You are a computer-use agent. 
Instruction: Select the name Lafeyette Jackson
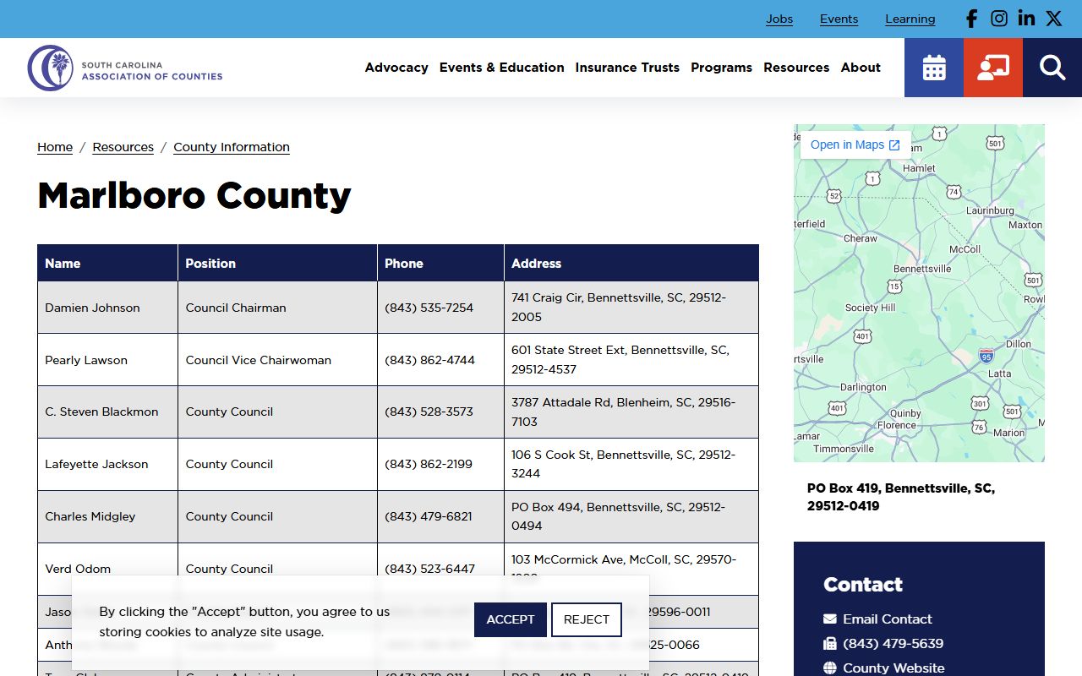click(96, 464)
